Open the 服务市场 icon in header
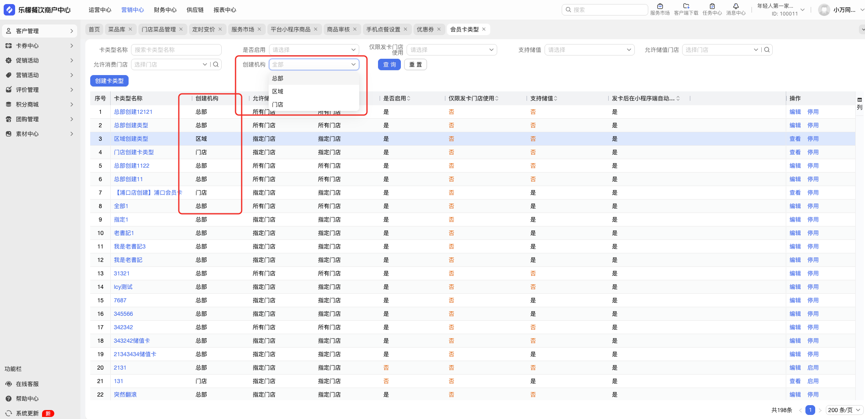Image resolution: width=865 pixels, height=419 pixels. click(660, 6)
